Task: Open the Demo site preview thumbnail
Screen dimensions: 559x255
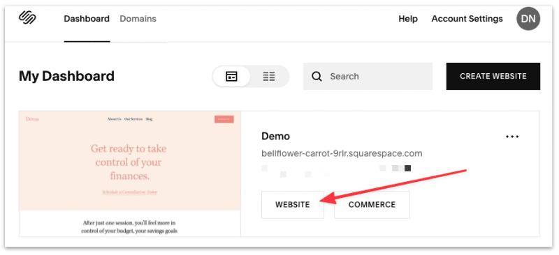Action: pyautogui.click(x=130, y=173)
